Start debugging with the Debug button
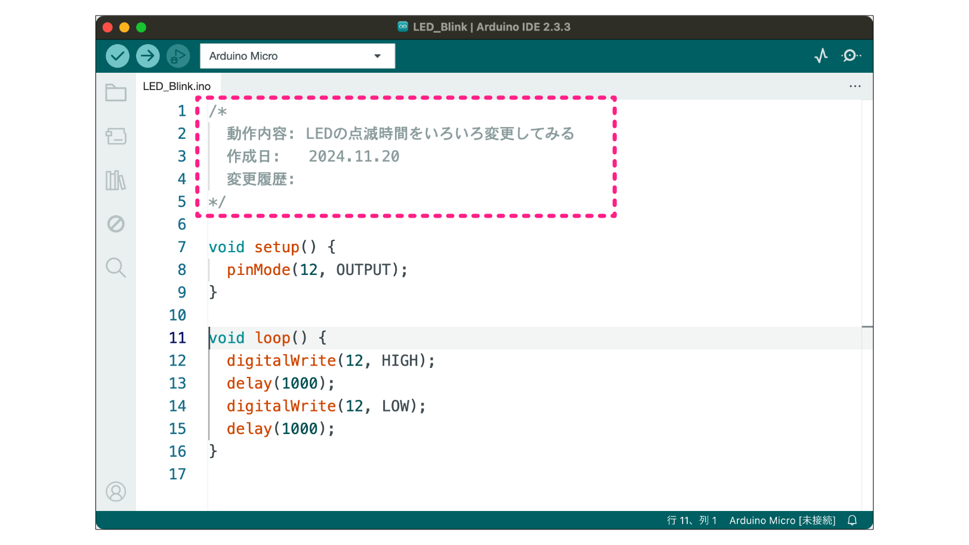 click(x=178, y=56)
